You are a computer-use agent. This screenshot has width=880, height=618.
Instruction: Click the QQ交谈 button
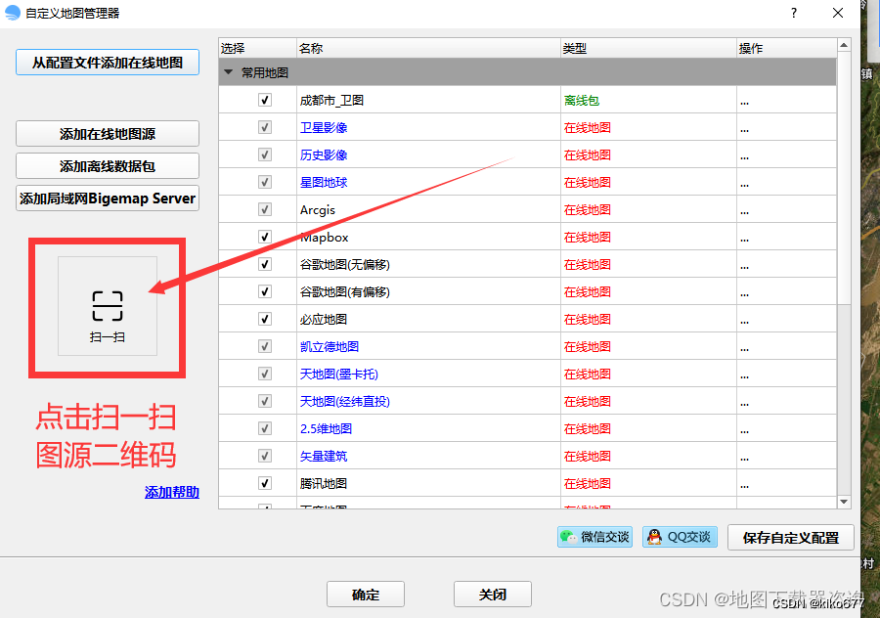point(680,537)
